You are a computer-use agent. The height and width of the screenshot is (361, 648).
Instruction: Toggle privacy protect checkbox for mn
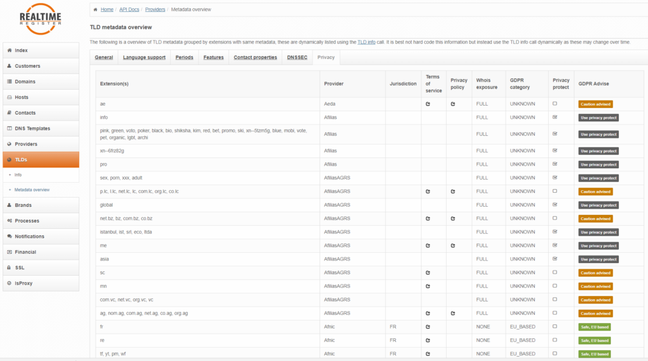tap(555, 286)
